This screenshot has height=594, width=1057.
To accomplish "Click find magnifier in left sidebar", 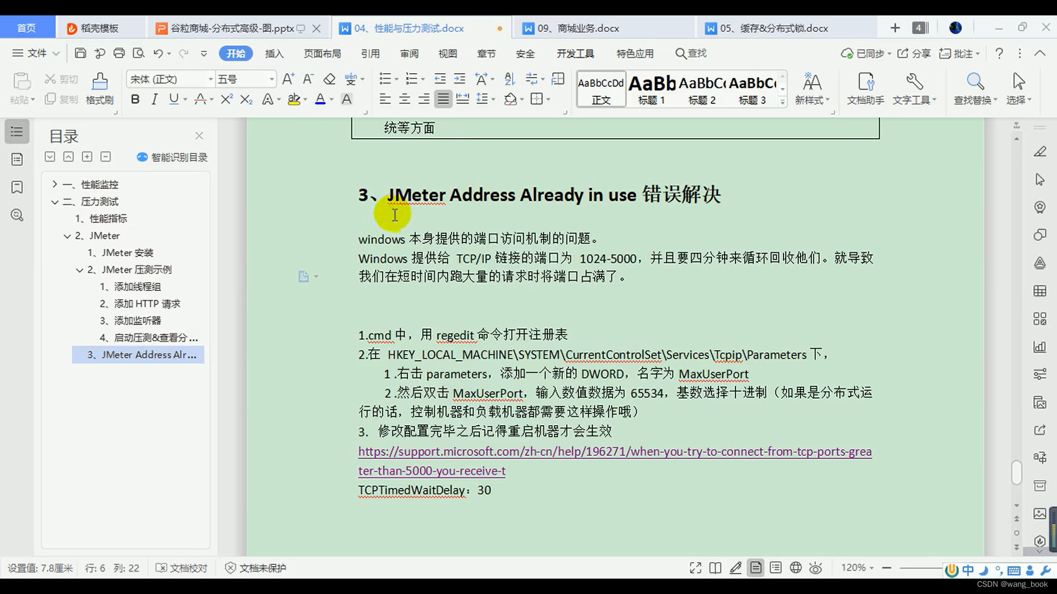I will pyautogui.click(x=17, y=215).
